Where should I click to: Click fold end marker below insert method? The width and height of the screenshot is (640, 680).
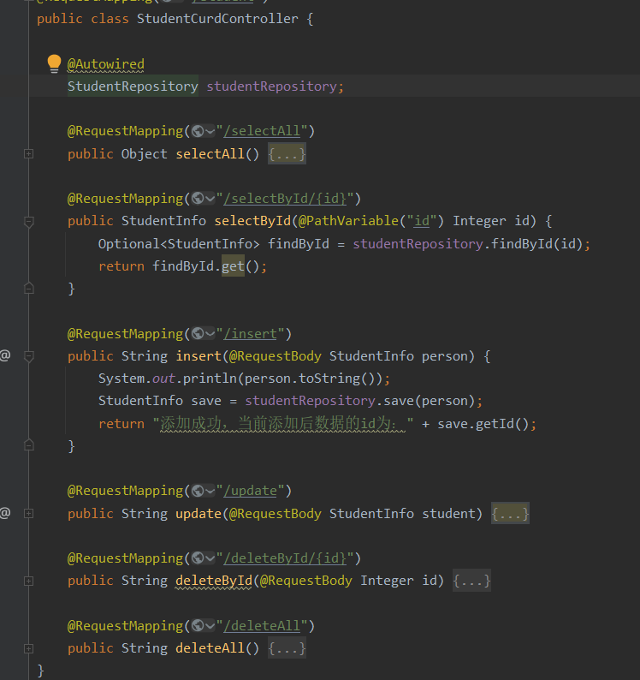coord(28,445)
